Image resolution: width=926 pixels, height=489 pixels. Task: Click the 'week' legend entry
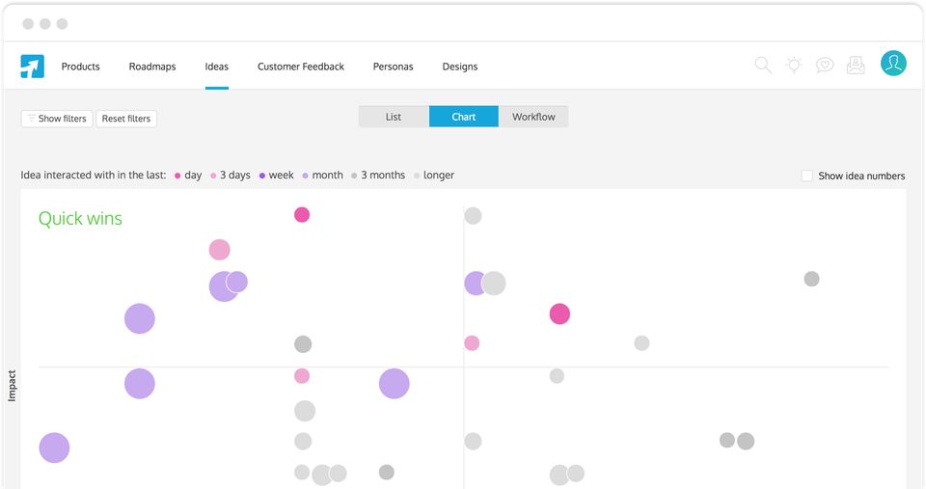tap(277, 176)
